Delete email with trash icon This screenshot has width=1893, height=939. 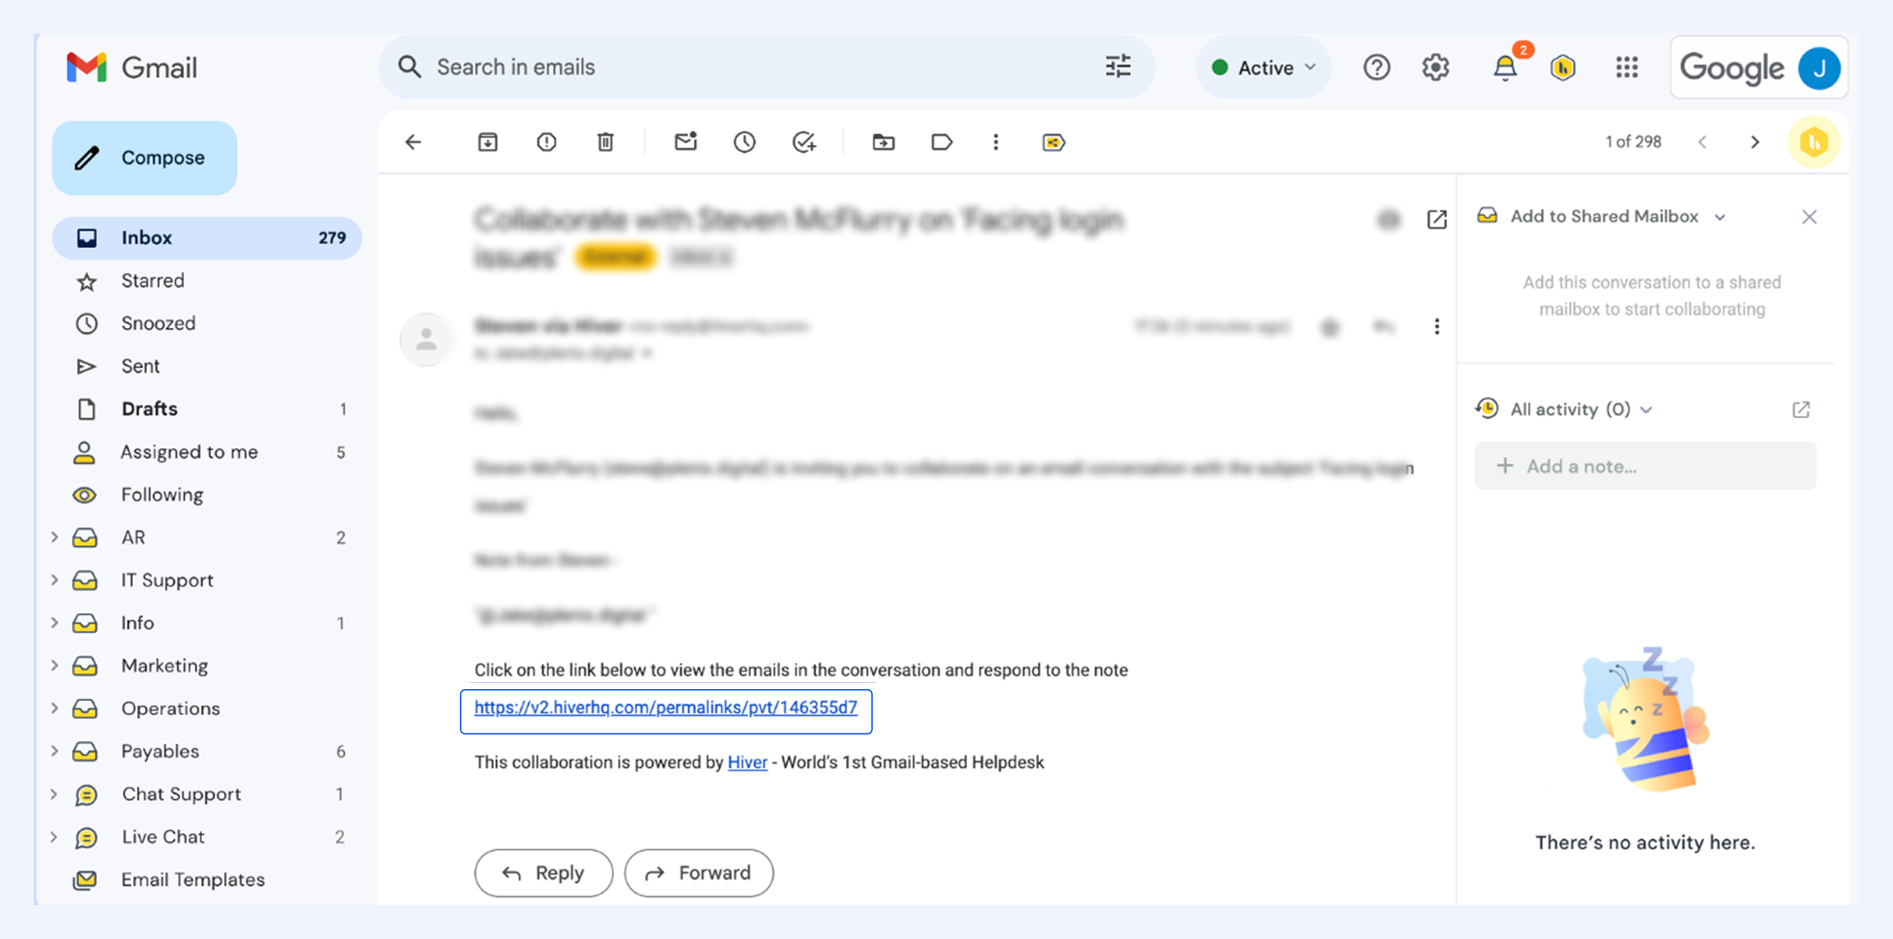click(x=606, y=142)
